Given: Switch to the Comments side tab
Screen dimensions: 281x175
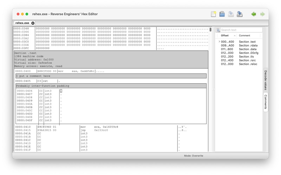Looking at the screenshot, I should [266, 102].
